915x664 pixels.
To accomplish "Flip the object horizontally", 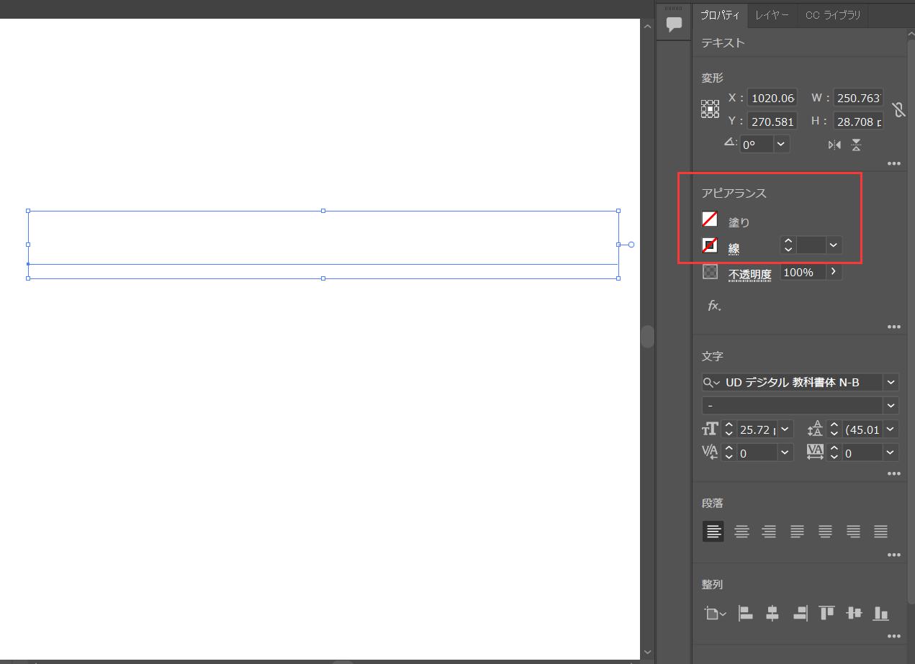I will 834,145.
